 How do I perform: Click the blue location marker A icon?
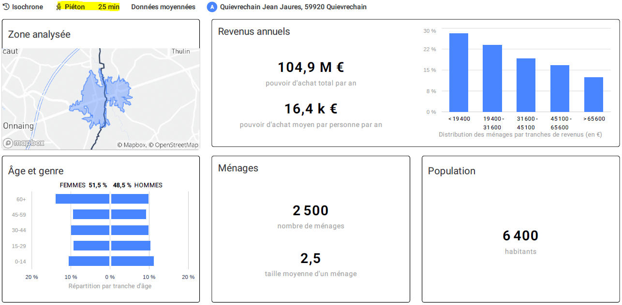pyautogui.click(x=211, y=7)
